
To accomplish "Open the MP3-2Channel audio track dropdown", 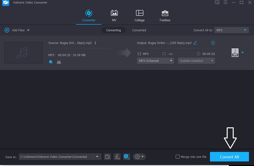I will pyautogui.click(x=155, y=61).
